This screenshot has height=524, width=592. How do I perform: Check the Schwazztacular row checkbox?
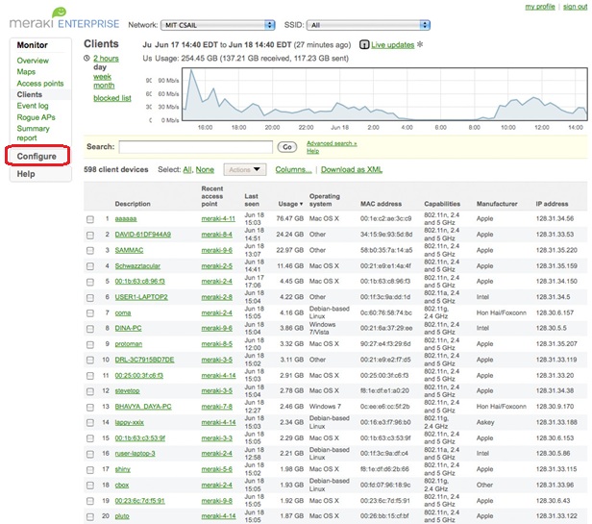90,266
